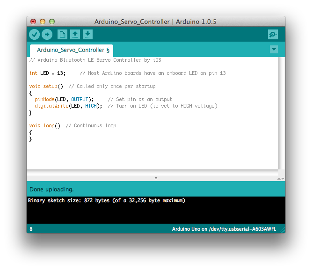Click the window resize grip corner
The width and height of the screenshot is (312, 270).
point(283,230)
